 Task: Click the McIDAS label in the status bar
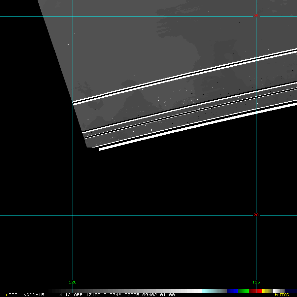[x=282, y=295]
